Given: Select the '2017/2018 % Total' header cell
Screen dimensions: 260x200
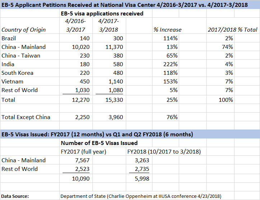Looking at the screenshot, I should pyautogui.click(x=232, y=29).
